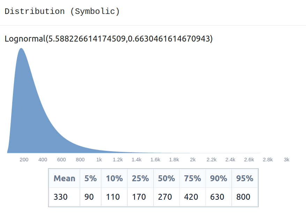Click the 95th percentile value 800

click(245, 197)
